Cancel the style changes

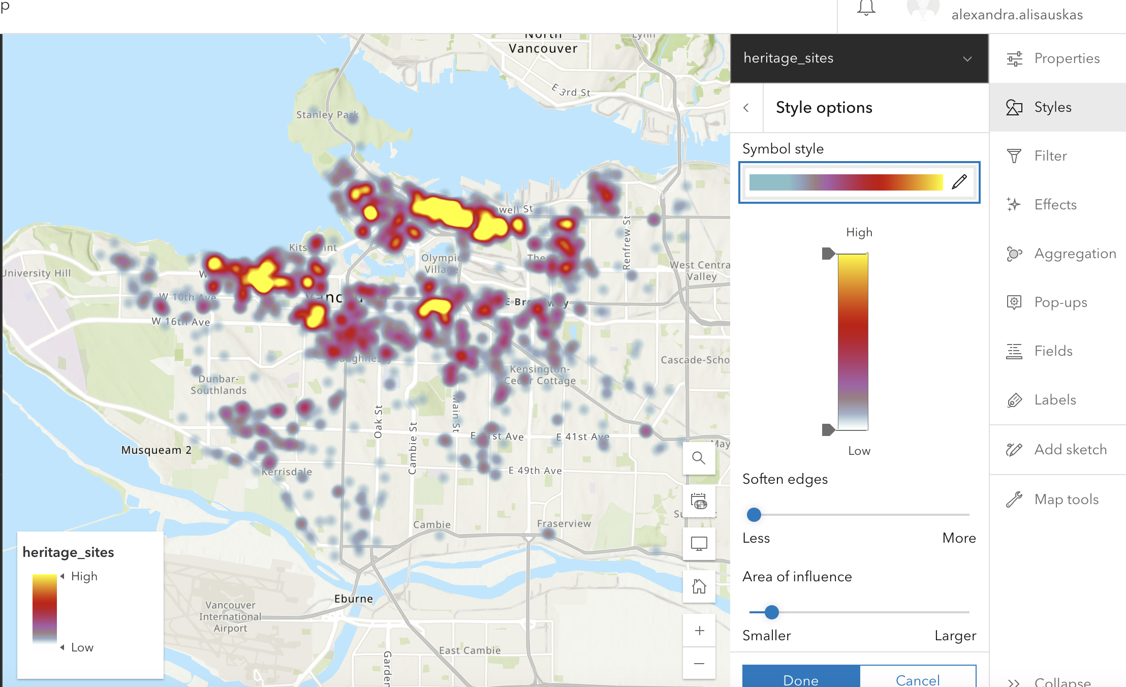(x=918, y=677)
